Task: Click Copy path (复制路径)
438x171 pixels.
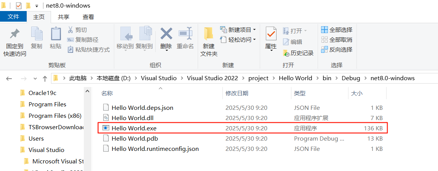Action: (x=83, y=40)
